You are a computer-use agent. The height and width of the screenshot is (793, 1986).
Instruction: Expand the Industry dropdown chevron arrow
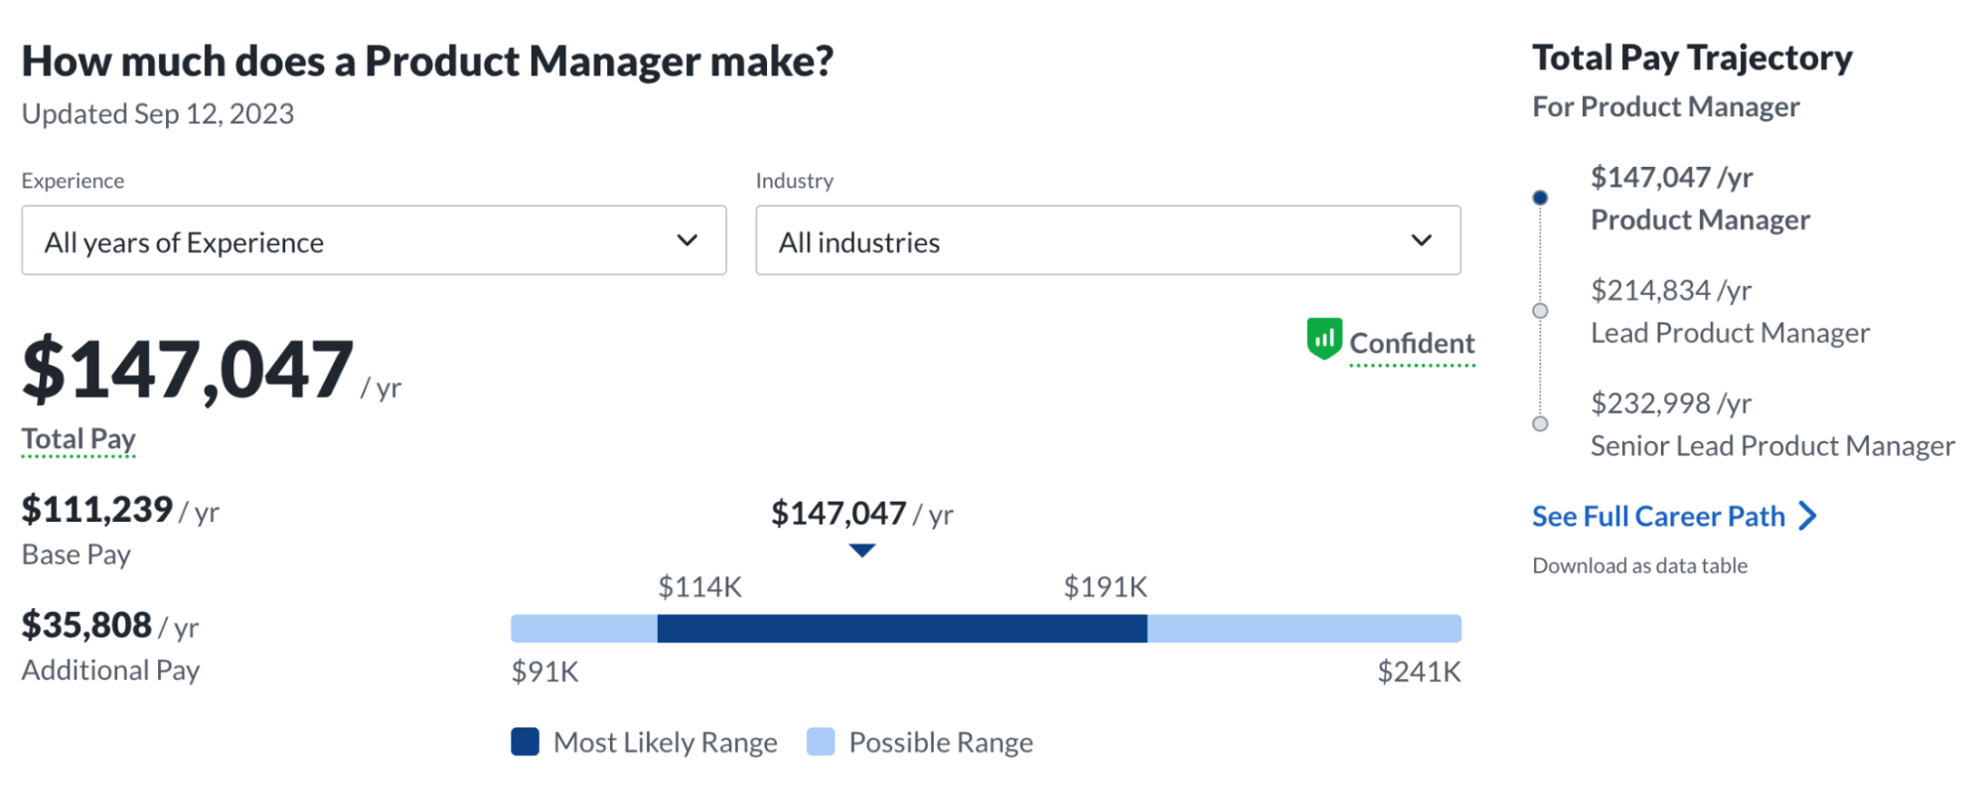[1422, 240]
